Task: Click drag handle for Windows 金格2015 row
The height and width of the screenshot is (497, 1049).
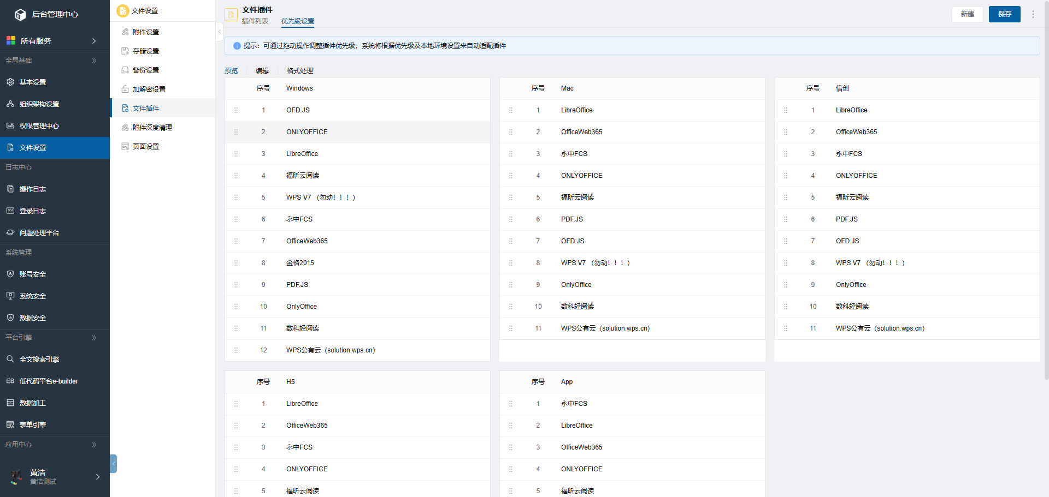Action: pyautogui.click(x=236, y=263)
